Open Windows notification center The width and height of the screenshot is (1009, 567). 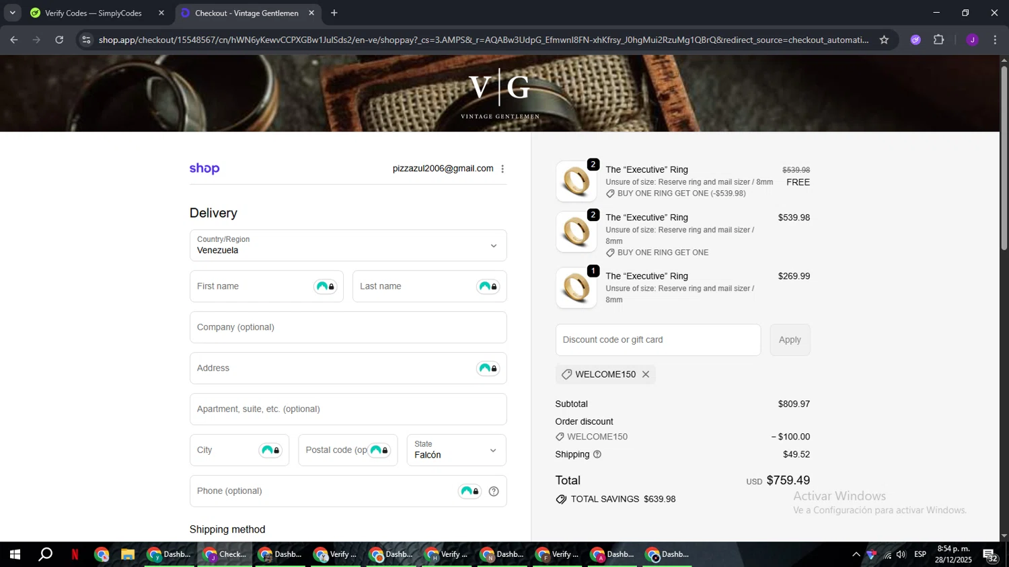[991, 555]
